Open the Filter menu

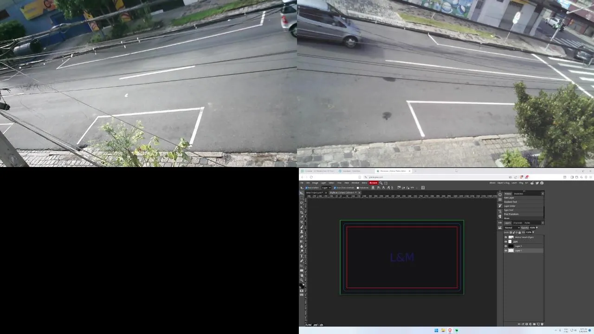[x=339, y=183]
